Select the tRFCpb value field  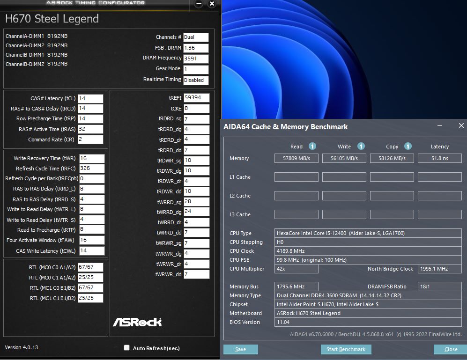(92, 179)
